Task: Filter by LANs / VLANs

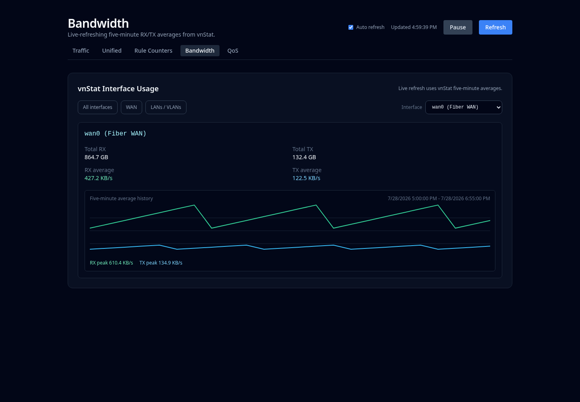Action: point(166,107)
